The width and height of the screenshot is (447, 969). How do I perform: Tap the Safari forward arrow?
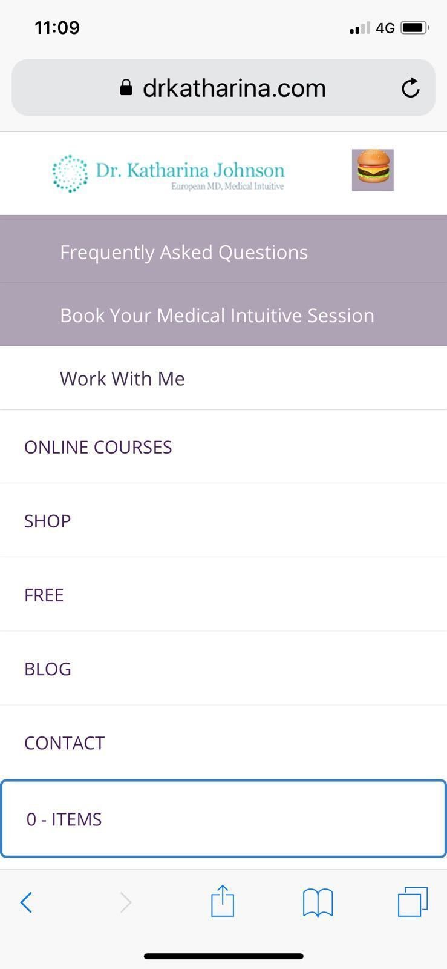click(x=125, y=902)
